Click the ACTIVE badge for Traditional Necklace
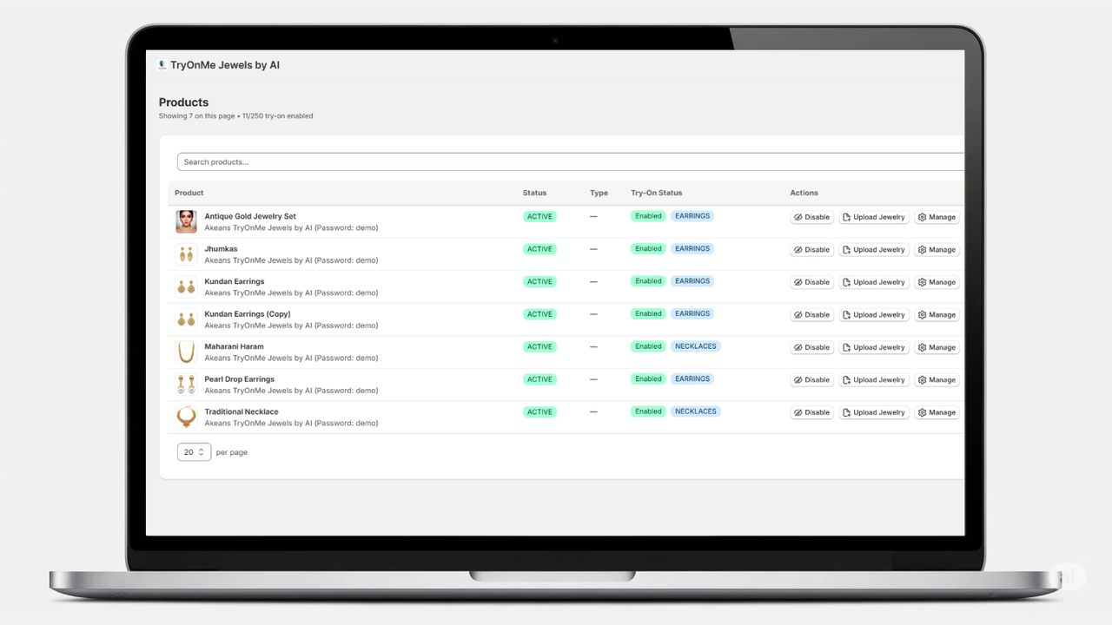This screenshot has width=1112, height=625. (539, 411)
